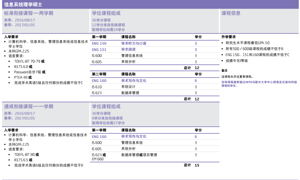Select the IS 610 course code

pyautogui.click(x=97, y=87)
